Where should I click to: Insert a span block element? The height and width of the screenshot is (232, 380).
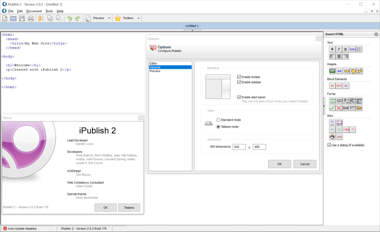[339, 86]
